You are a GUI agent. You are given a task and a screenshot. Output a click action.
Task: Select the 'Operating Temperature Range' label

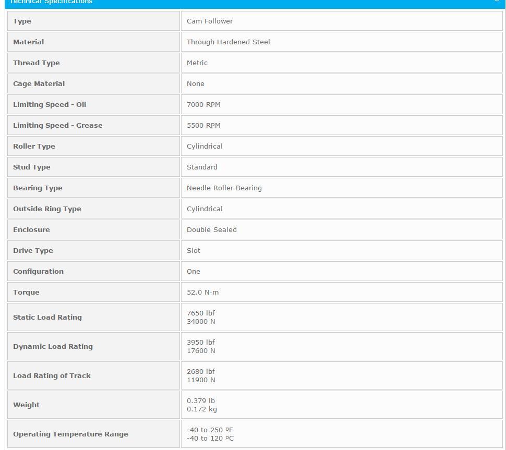(70, 434)
